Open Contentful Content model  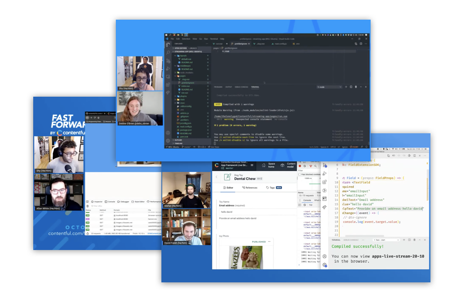click(288, 165)
